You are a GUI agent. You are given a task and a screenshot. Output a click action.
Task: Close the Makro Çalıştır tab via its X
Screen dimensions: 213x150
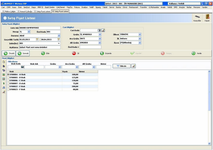pyautogui.click(x=3, y=11)
